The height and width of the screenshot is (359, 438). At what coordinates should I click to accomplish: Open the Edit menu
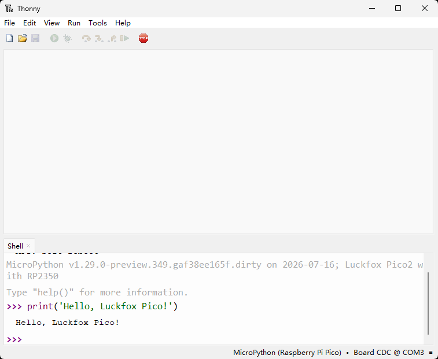click(30, 23)
